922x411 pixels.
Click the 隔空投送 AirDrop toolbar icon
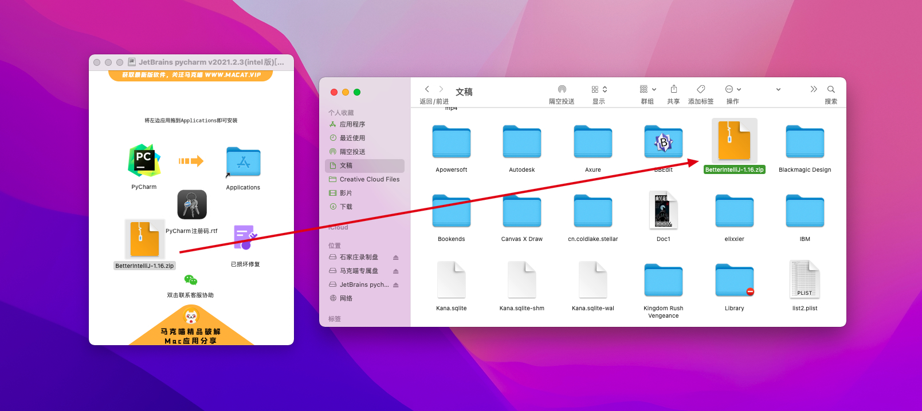(562, 89)
